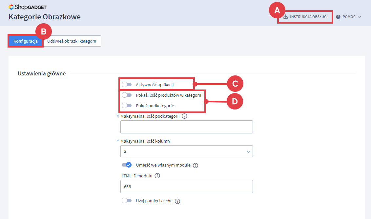Disable Umieść we własnym module toggle
371x219 pixels.
[126, 165]
